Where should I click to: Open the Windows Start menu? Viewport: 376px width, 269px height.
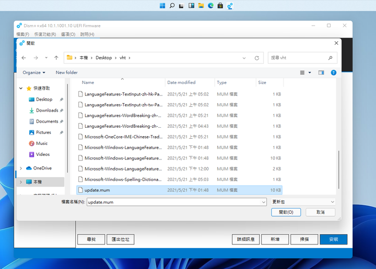[x=162, y=6]
